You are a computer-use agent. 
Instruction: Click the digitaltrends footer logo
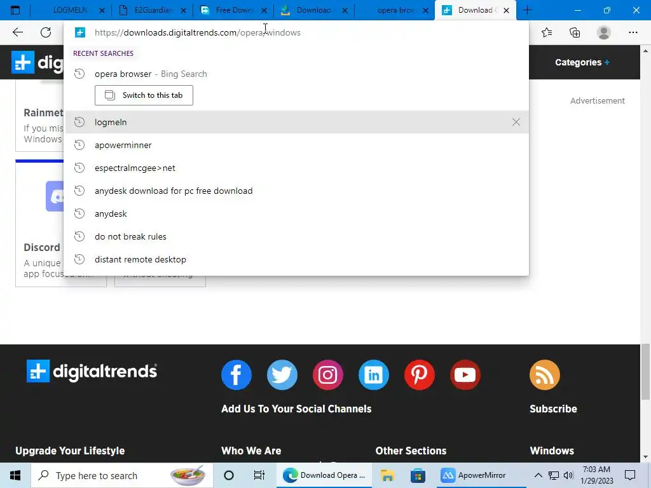point(92,371)
